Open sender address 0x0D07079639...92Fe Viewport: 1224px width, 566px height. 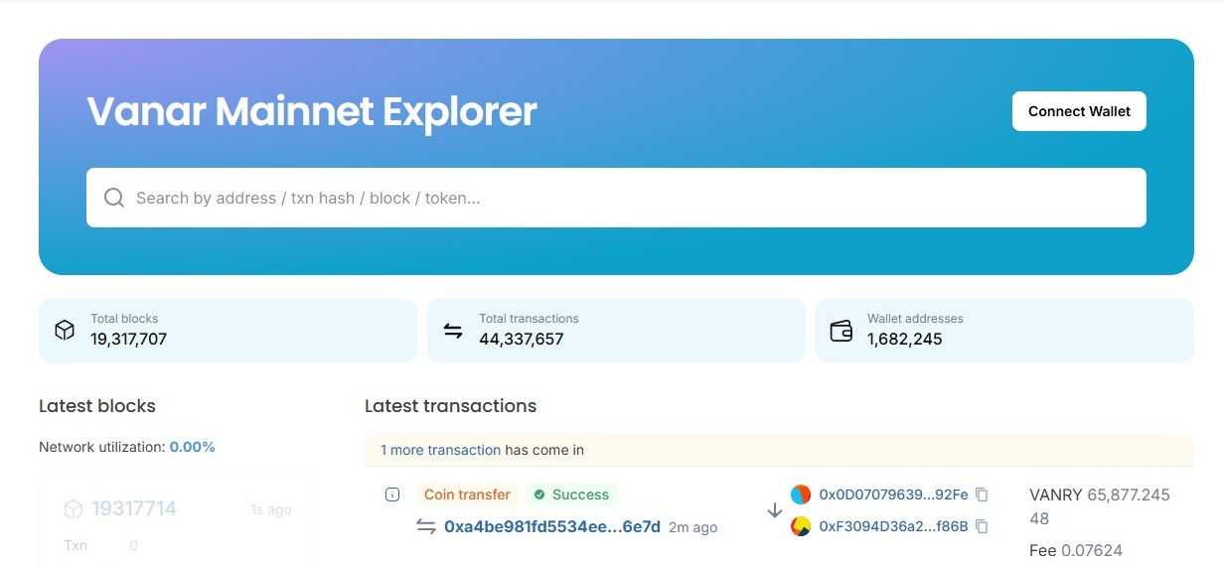tap(893, 495)
